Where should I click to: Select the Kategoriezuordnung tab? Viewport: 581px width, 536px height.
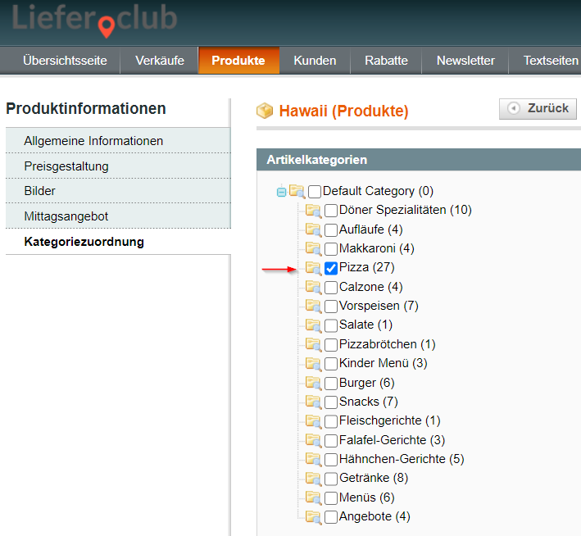point(118,242)
